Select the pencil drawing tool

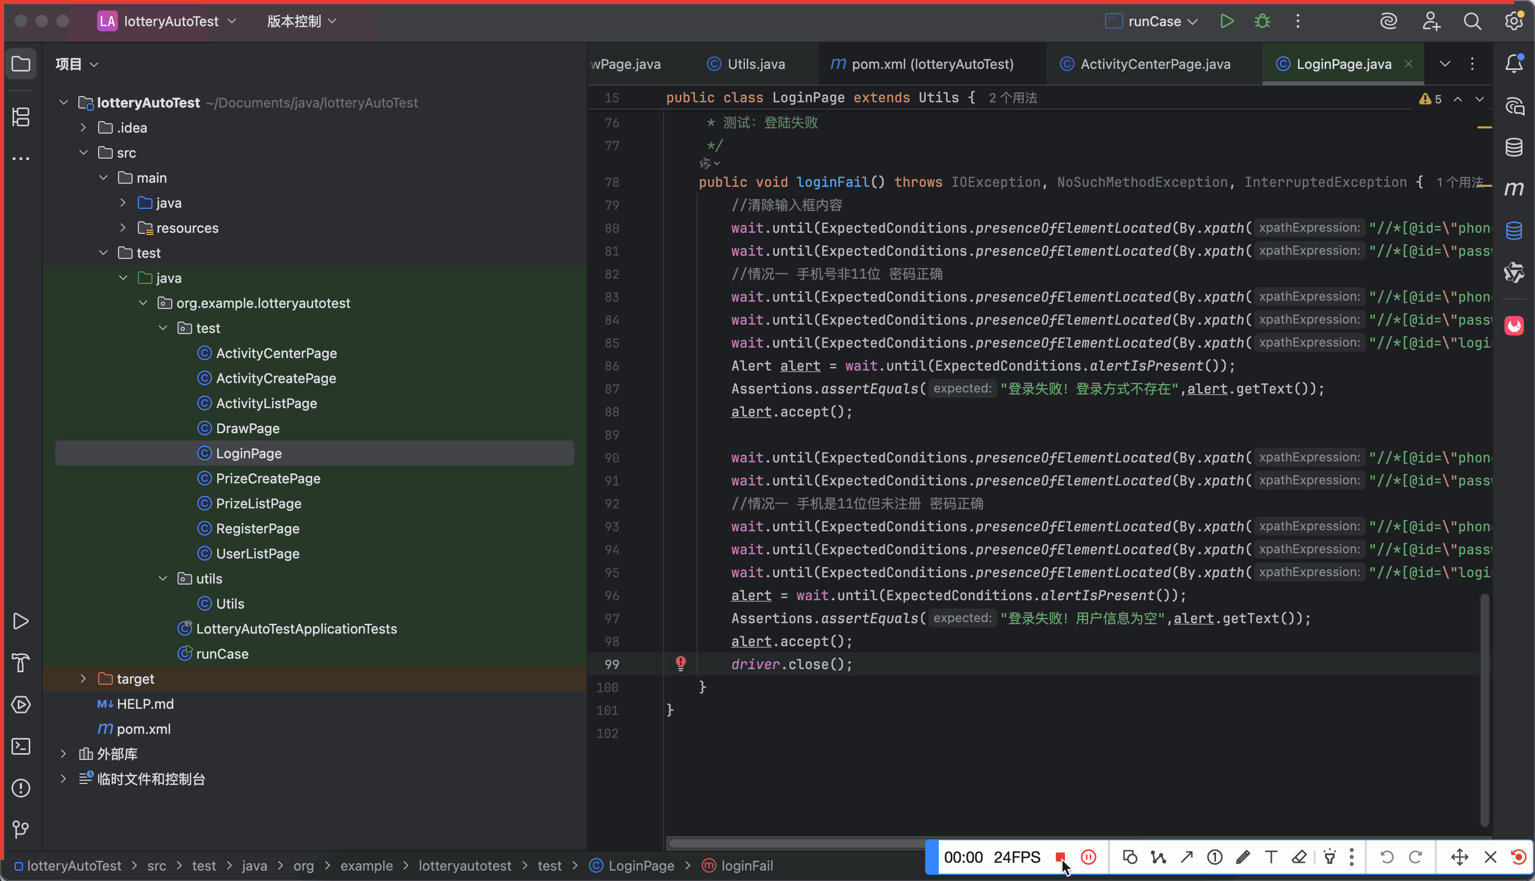click(x=1243, y=857)
